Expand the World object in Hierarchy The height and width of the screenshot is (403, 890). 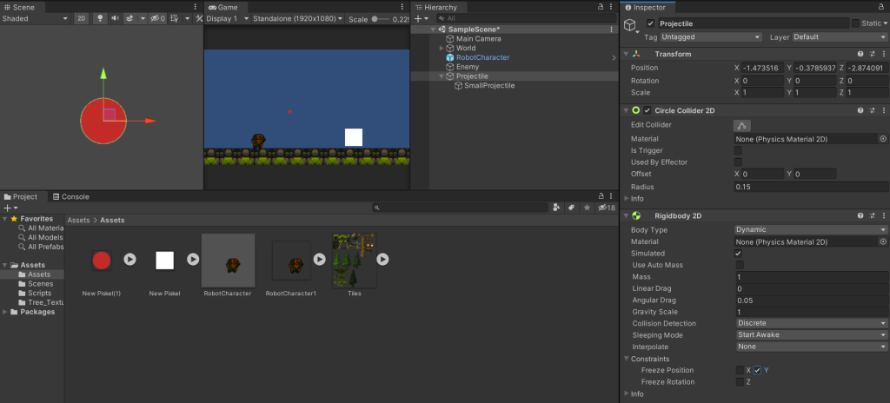click(x=442, y=48)
